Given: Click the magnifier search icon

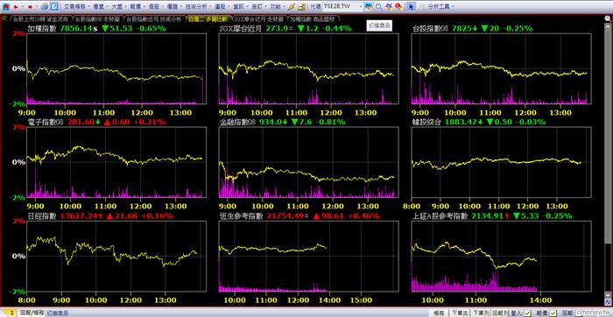Looking at the screenshot, I should tap(378, 7).
